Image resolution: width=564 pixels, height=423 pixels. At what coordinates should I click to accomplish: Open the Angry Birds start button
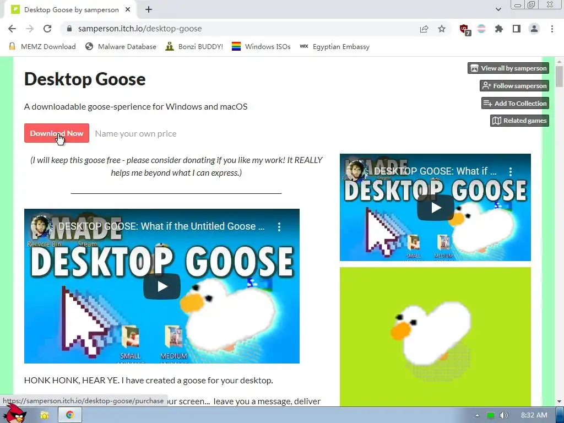(16, 414)
